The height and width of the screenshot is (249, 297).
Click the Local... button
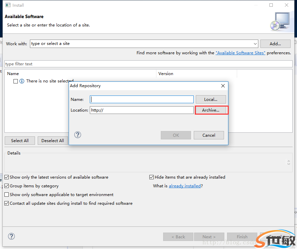pyautogui.click(x=211, y=99)
